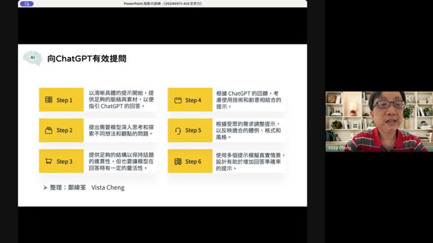Click the yellow Step 6 label
Viewport: 433px width, 243px height.
[190, 161]
